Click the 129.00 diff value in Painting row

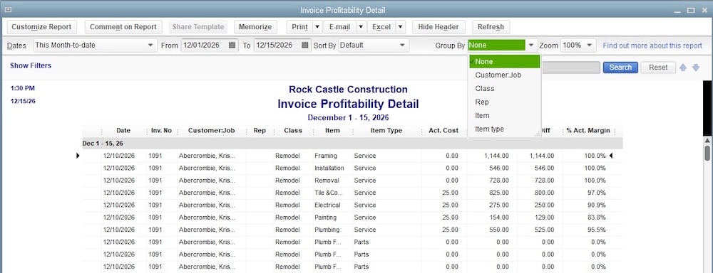tap(545, 218)
